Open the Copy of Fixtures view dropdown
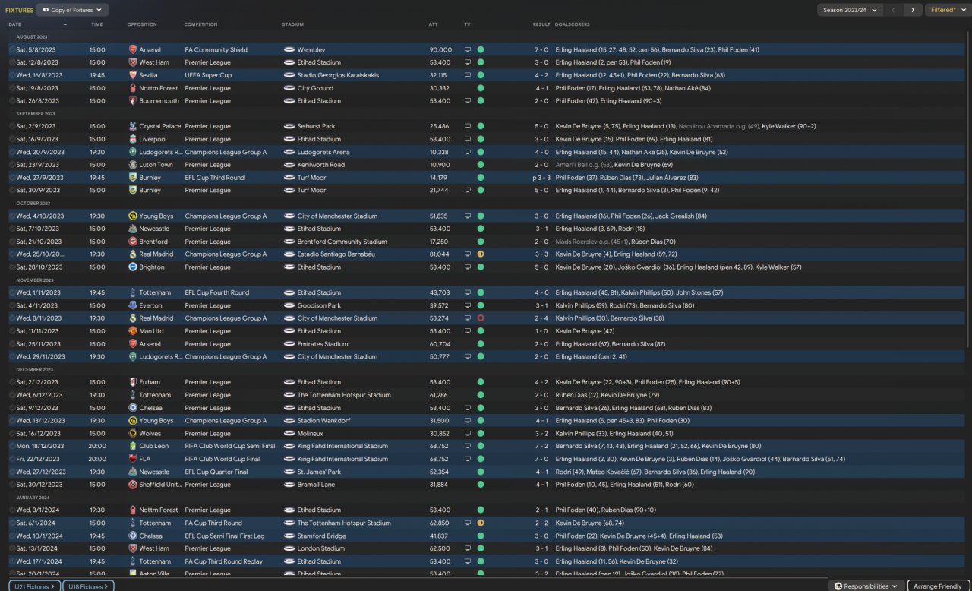Image resolution: width=972 pixels, height=591 pixels. [72, 10]
